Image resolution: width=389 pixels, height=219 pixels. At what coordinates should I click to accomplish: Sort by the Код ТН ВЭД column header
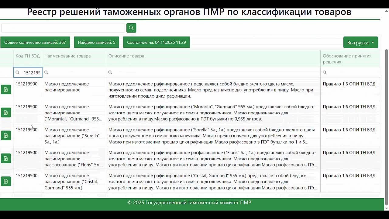tap(27, 56)
